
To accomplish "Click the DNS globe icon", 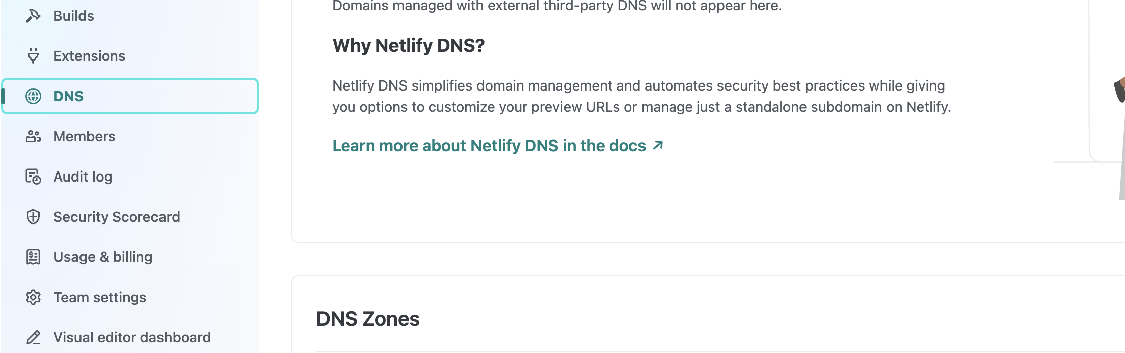I will (x=33, y=96).
